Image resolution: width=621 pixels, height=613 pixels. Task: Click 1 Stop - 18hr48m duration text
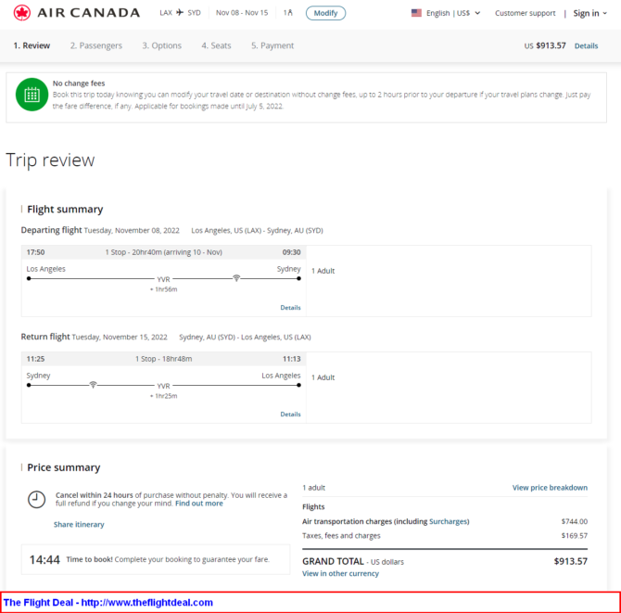point(163,359)
